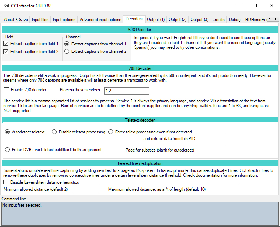280x227 pixels.
Task: Click the 708 Decoder section header
Action: point(140,68)
